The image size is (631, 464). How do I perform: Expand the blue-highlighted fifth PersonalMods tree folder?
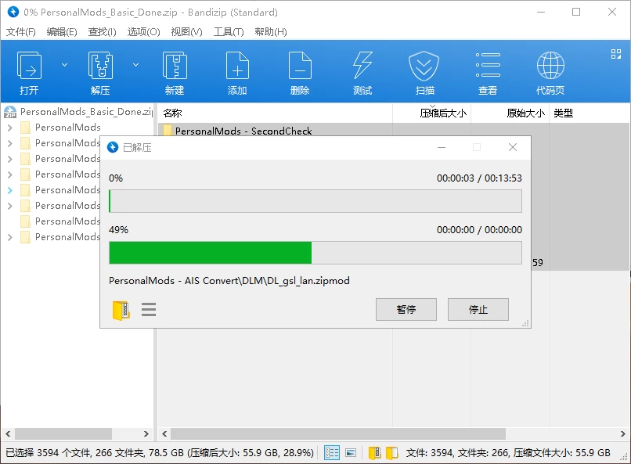tap(10, 191)
